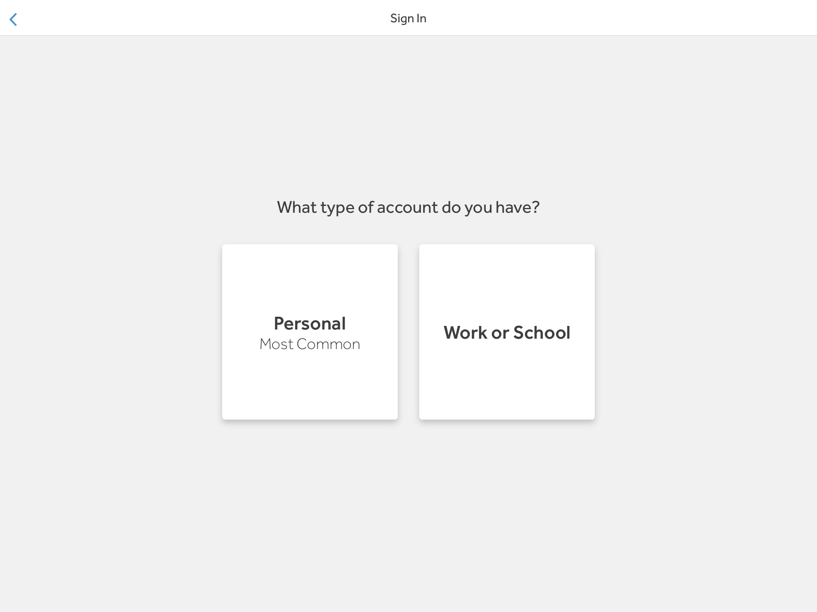Click the "Most Common" subtitle text

310,344
